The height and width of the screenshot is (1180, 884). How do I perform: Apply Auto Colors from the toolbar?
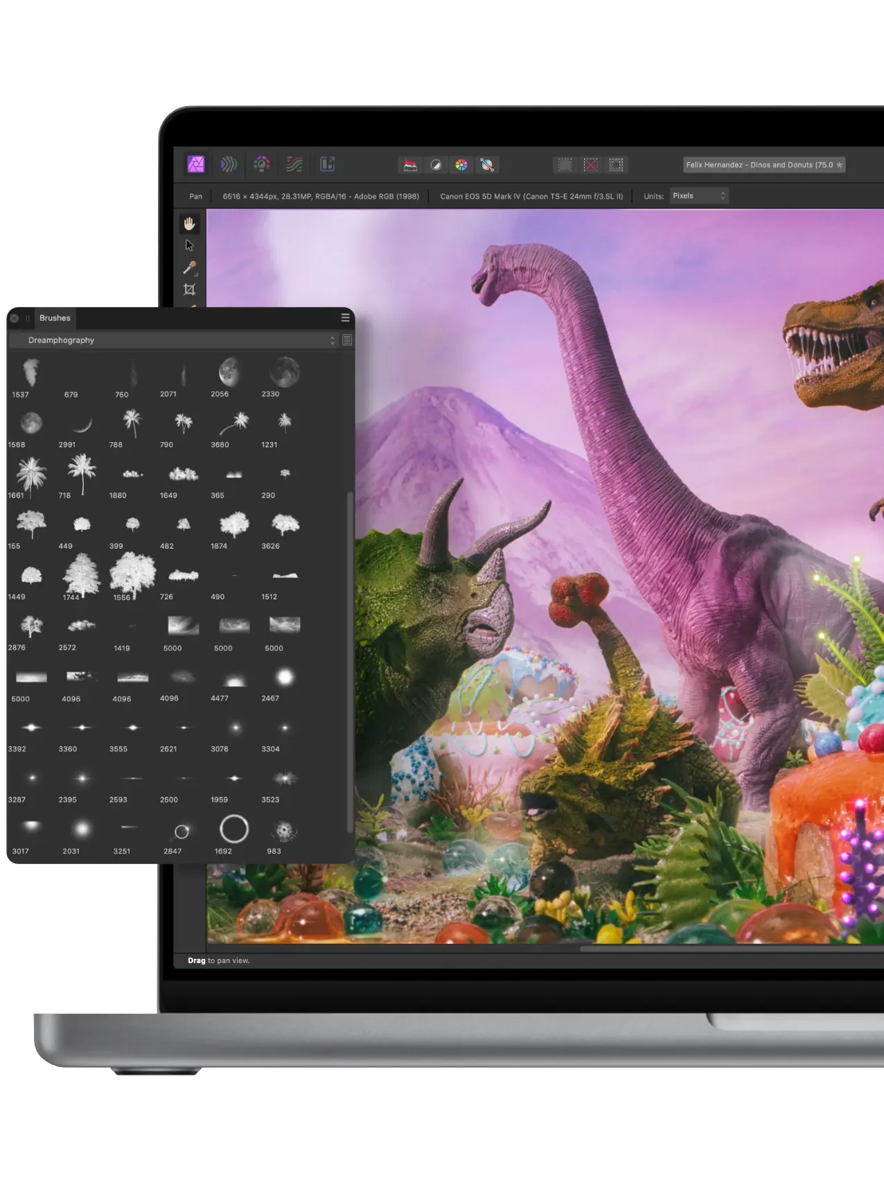tap(461, 165)
